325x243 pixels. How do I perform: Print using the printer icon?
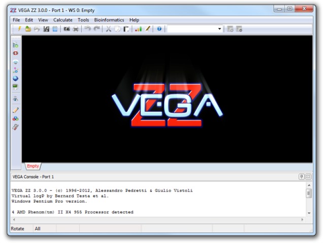point(76,29)
